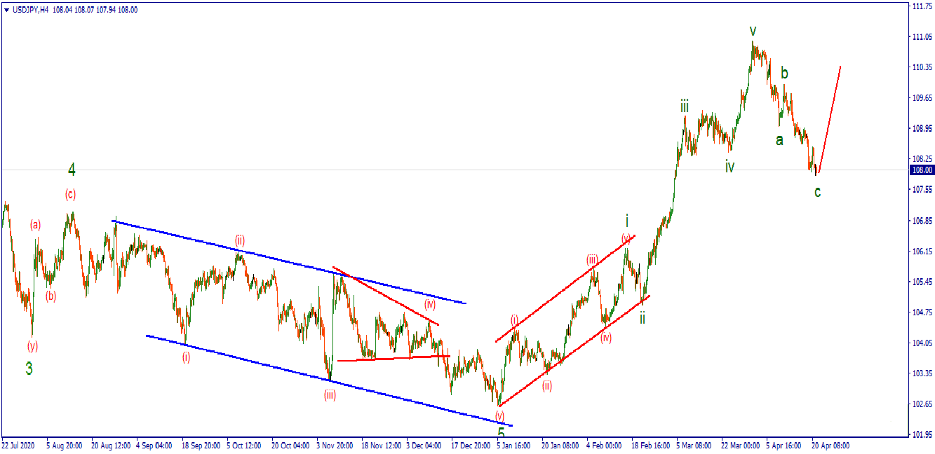Viewport: 935px width, 454px height.
Task: Select the green wave label b
Action: click(x=784, y=73)
